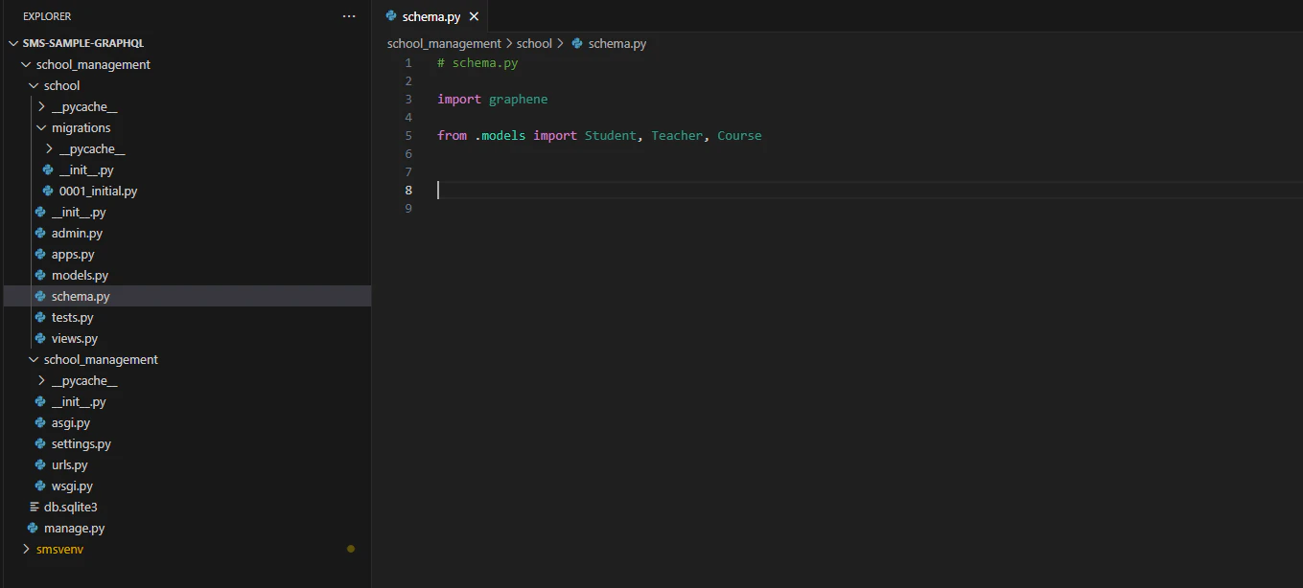
Task: Click the Python file icon next to models.py
Action: coord(42,275)
